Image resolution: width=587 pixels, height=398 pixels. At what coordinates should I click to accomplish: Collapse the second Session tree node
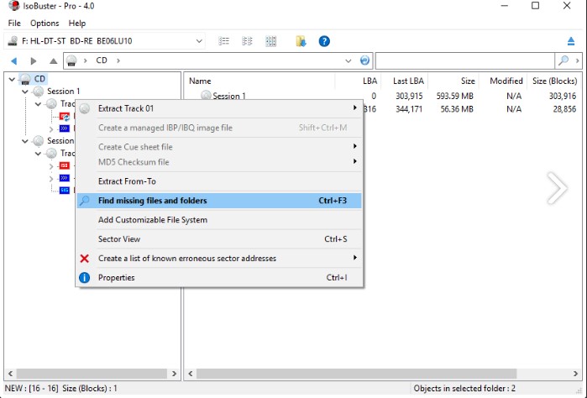click(x=25, y=141)
